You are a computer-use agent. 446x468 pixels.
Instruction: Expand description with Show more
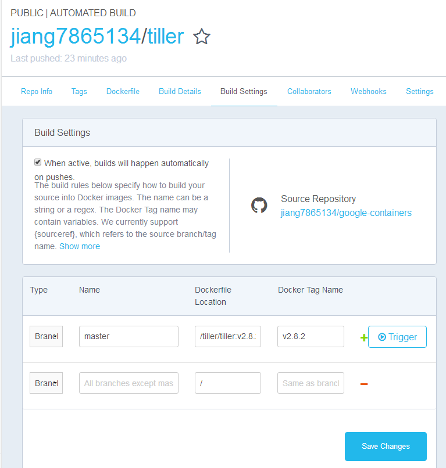(x=80, y=246)
